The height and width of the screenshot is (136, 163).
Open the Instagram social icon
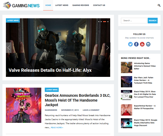click(x=148, y=44)
